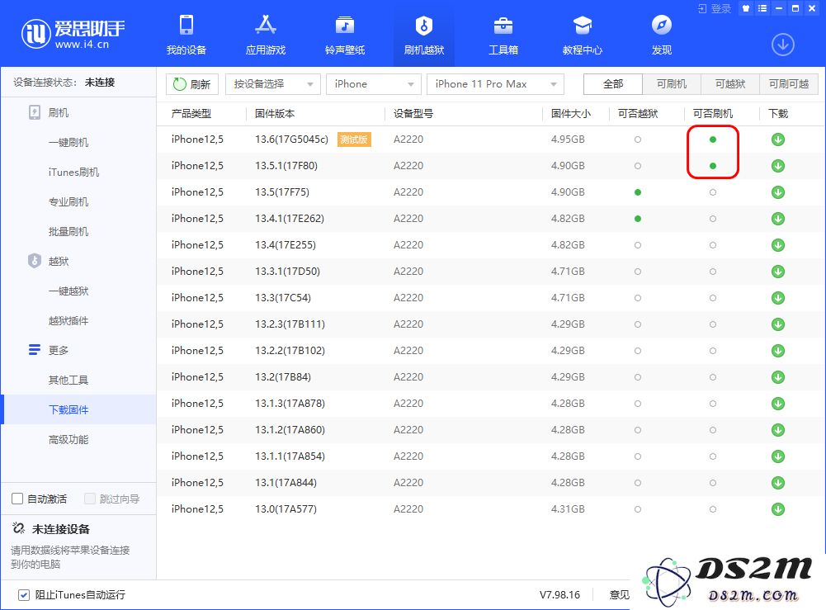
Task: Select the 可越狱 filter tab
Action: pos(730,83)
